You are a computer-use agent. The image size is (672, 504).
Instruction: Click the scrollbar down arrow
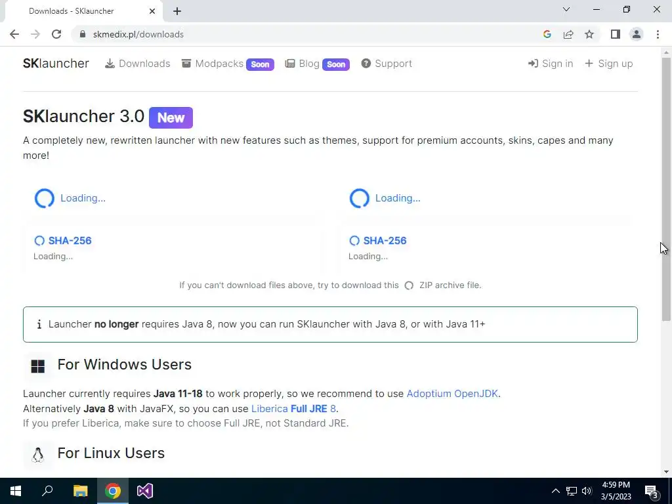tap(666, 472)
